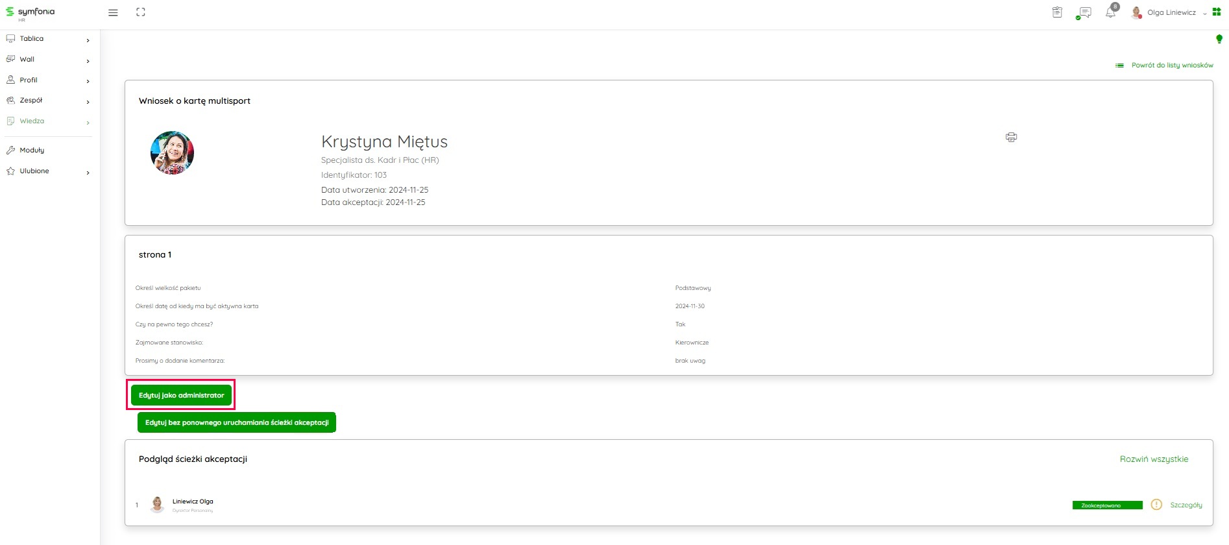
Task: Open the notifications bell
Action: pos(1111,12)
